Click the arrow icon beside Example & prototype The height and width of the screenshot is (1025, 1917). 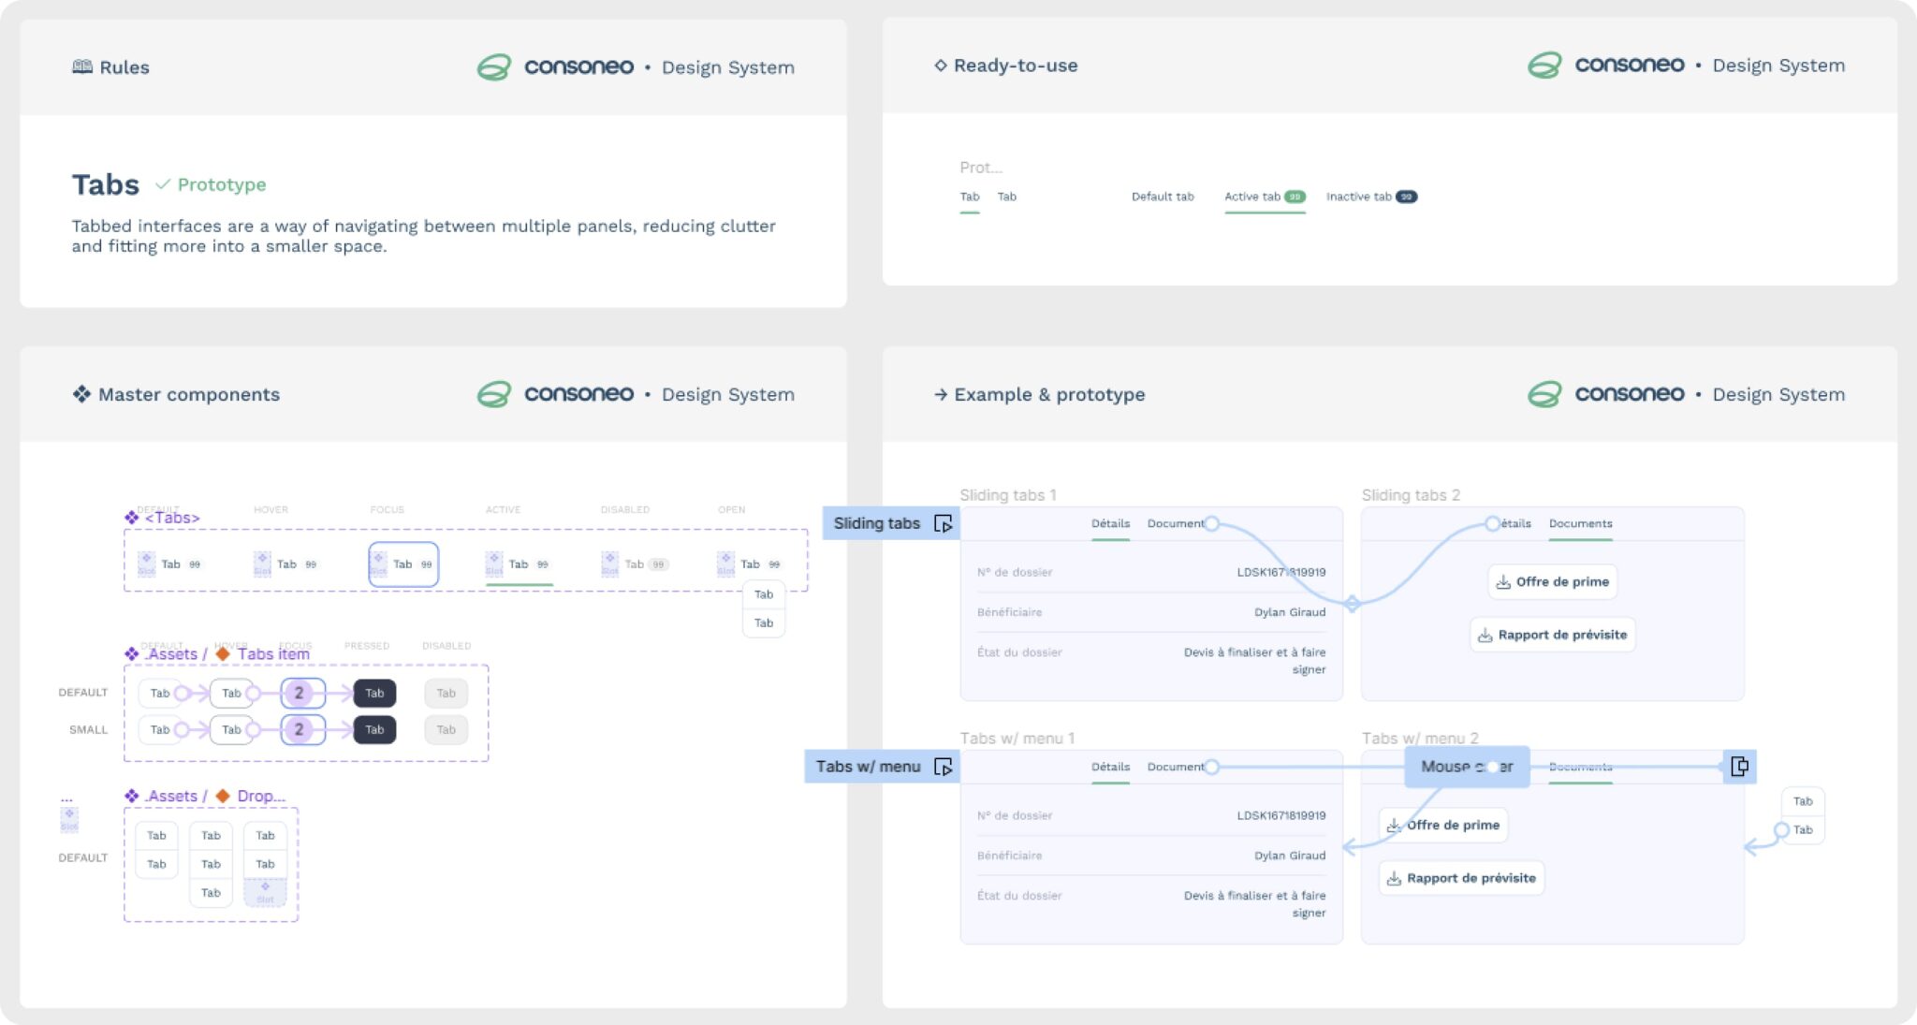coord(940,395)
